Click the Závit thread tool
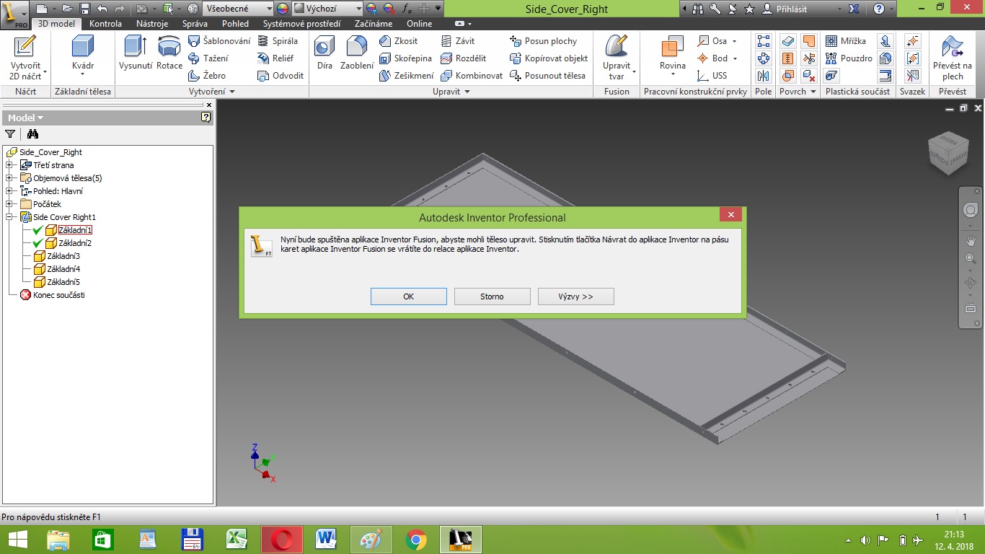This screenshot has width=985, height=554. 458,41
